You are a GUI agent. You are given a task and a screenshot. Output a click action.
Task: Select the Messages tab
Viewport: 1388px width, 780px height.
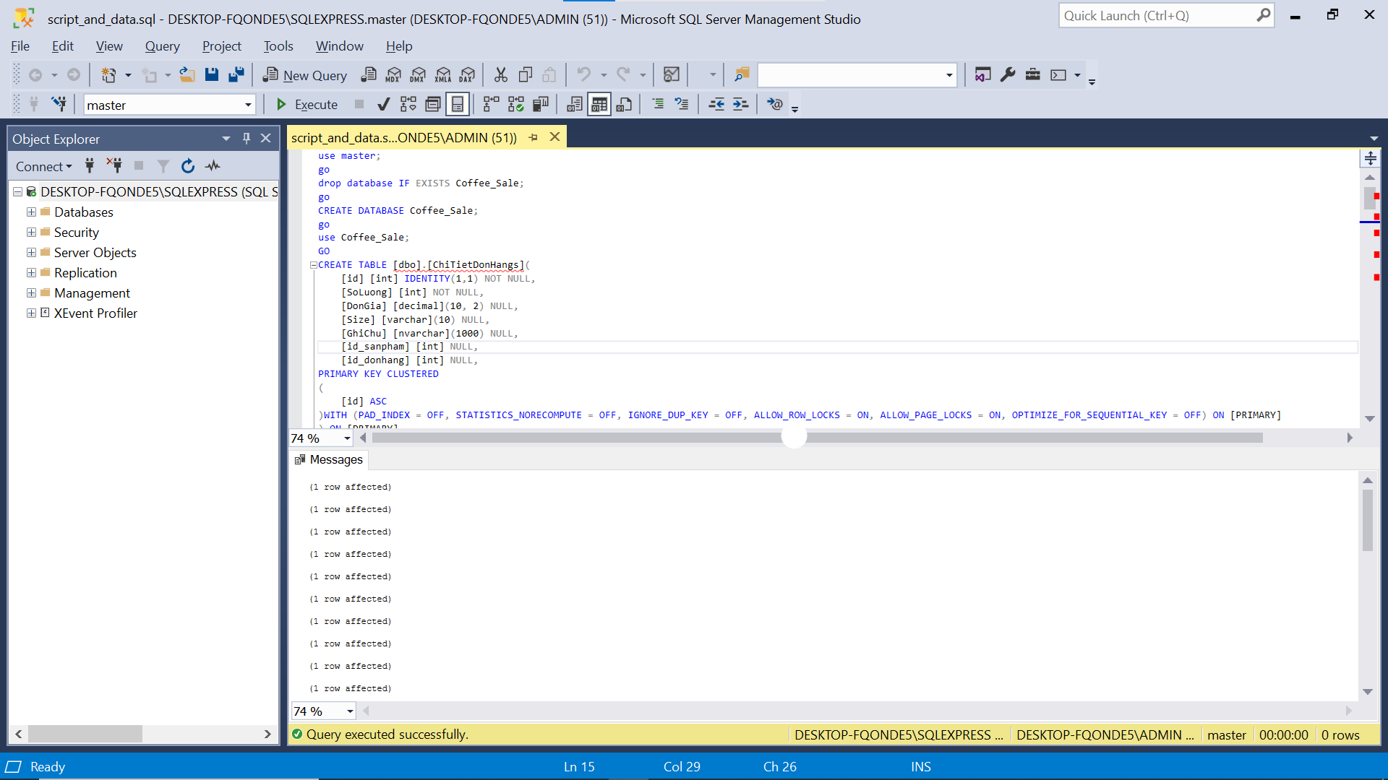tap(329, 460)
